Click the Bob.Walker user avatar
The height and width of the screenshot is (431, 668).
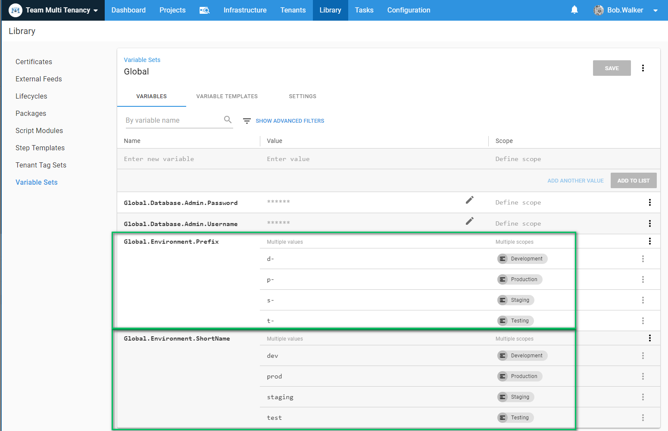coord(598,10)
